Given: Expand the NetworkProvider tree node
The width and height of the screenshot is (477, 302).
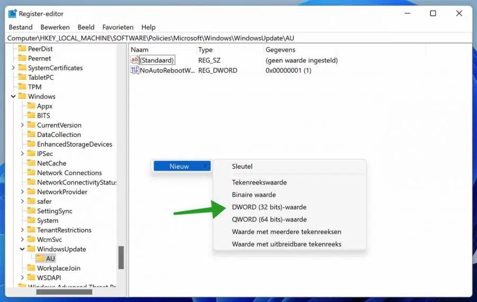Looking at the screenshot, I should coord(22,192).
